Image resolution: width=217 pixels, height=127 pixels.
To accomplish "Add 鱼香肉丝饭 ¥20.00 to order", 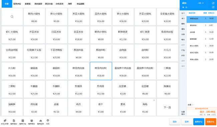I will point(167,35).
